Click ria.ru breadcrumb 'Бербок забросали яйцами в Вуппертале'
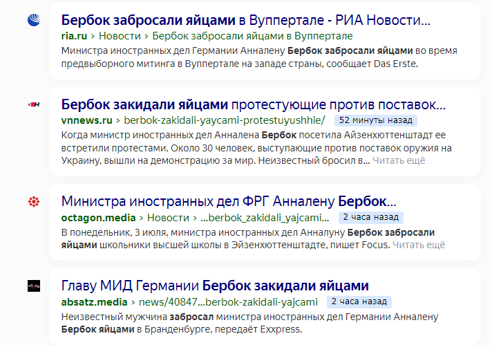The width and height of the screenshot is (492, 345). coord(252,36)
